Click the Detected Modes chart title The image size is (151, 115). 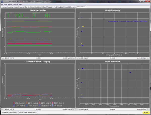tap(38, 10)
